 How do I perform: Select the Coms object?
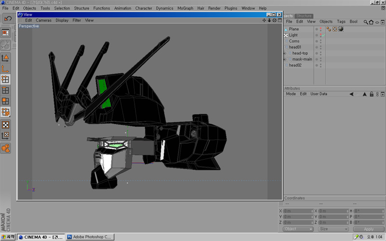coord(294,41)
